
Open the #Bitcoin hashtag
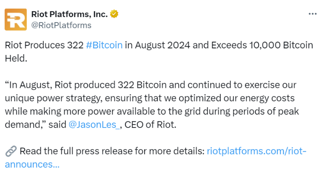[x=104, y=45]
